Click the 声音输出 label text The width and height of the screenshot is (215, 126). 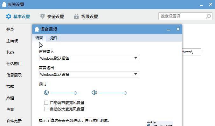point(46,68)
